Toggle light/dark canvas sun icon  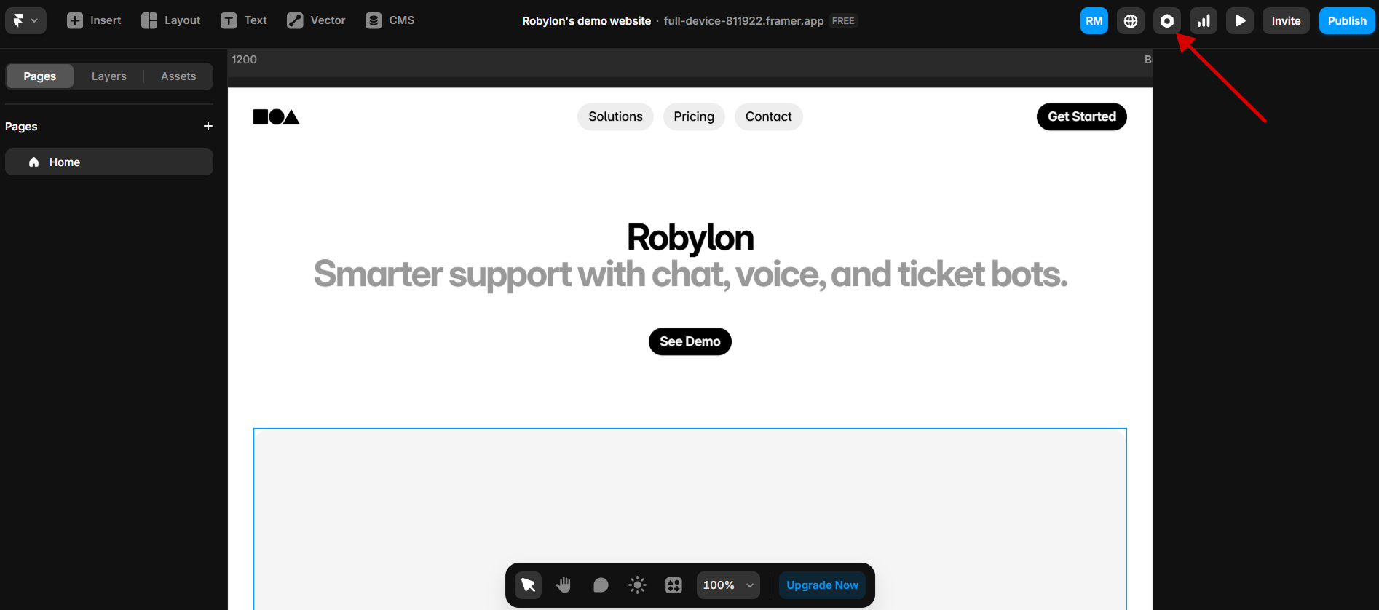point(637,585)
